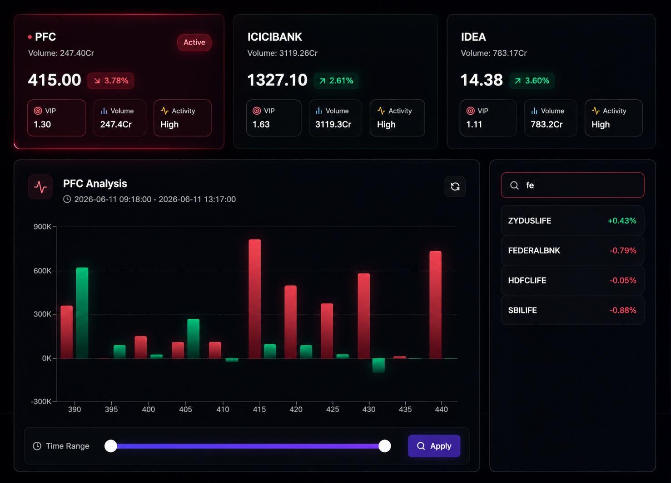671x483 pixels.
Task: Click the Activity pulse icon in IDEA card
Action: tap(596, 111)
